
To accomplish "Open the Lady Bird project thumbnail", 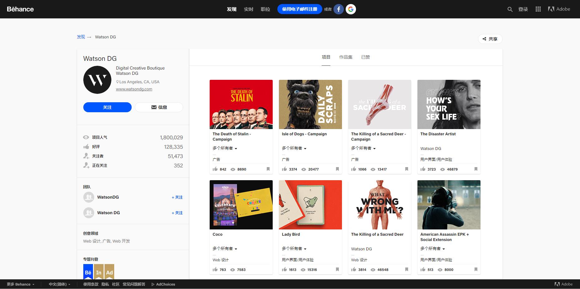I will pyautogui.click(x=310, y=205).
